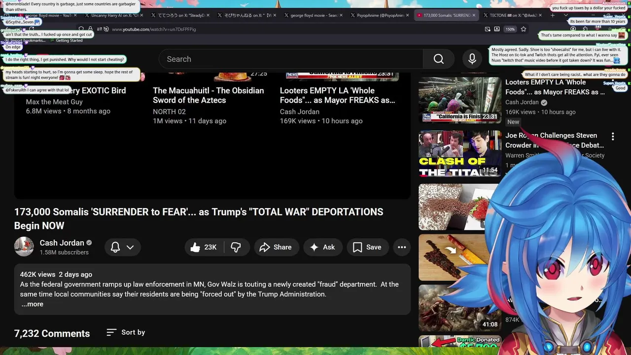Expand the description with ...more
This screenshot has width=631, height=355.
coord(32,304)
